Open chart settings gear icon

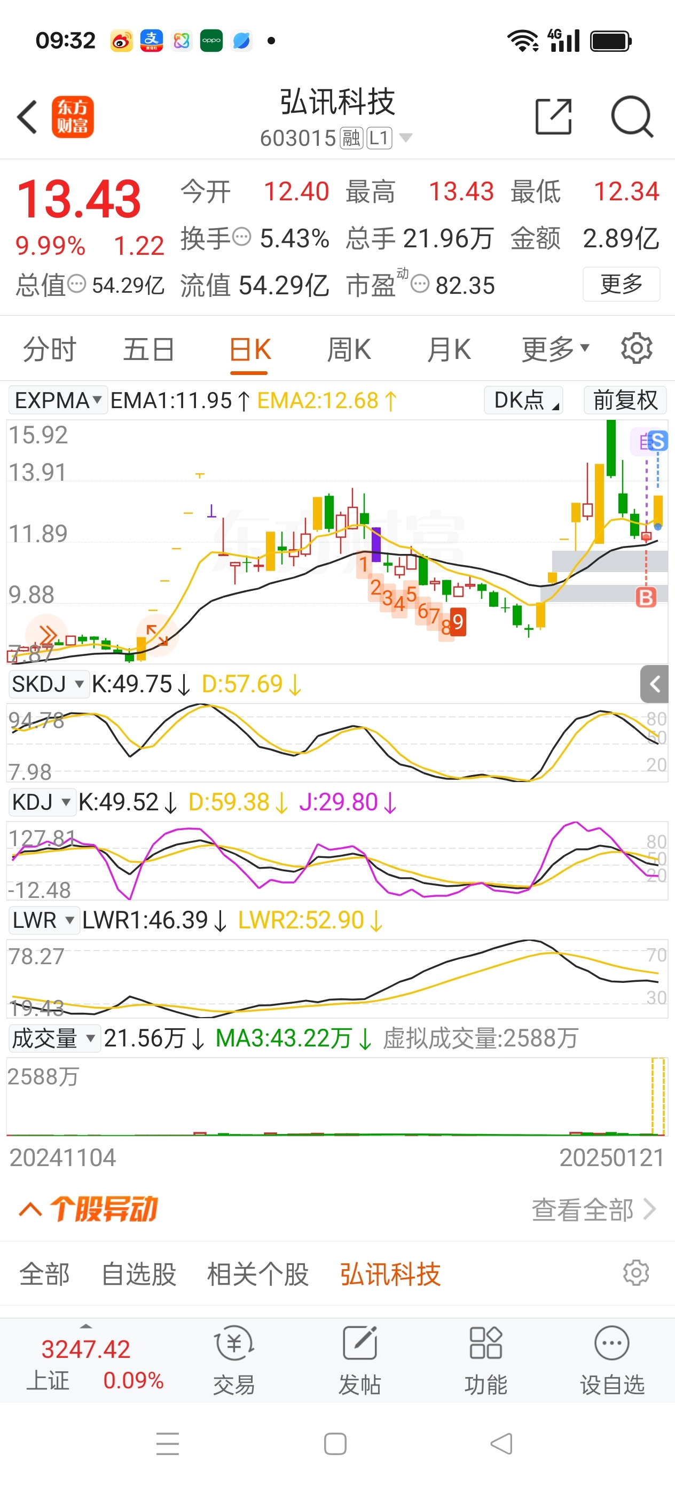[x=637, y=348]
